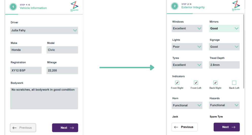Open the Lights dropdown showing Poor

[x=187, y=47]
